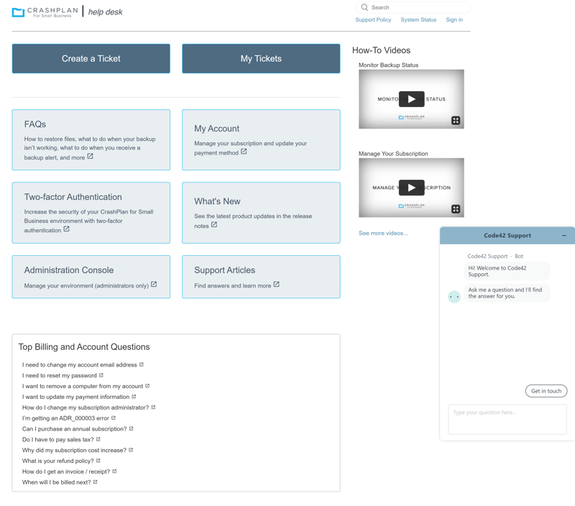Click the CrashPlan folder logo icon
The height and width of the screenshot is (506, 575).
click(18, 12)
